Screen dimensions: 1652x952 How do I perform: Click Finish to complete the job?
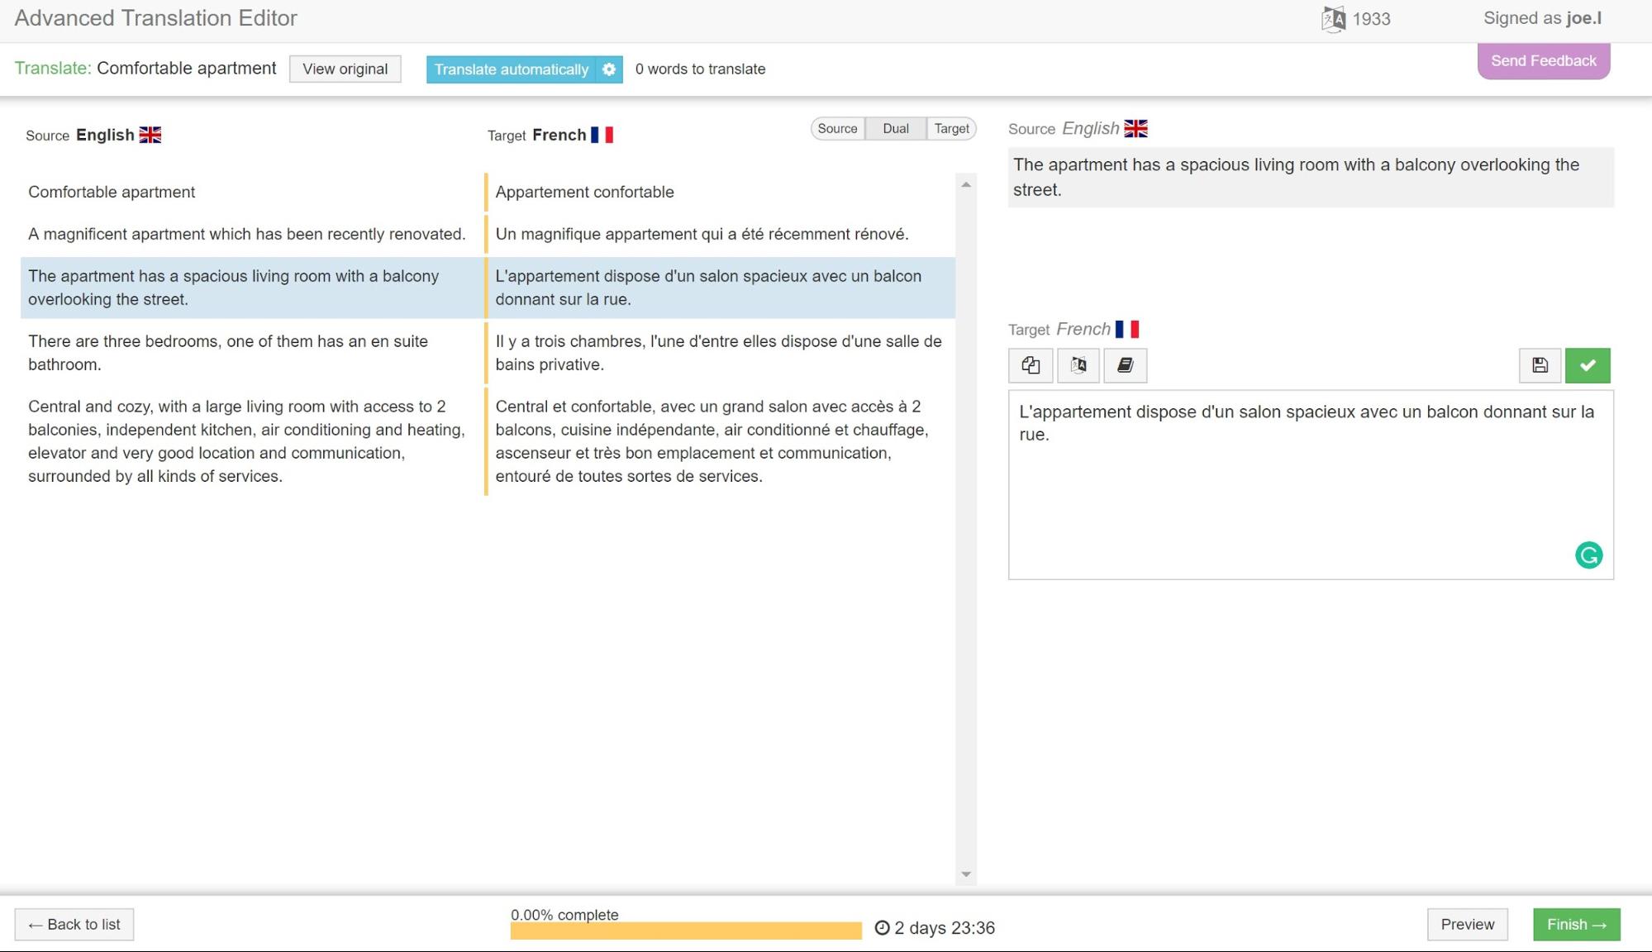click(1576, 925)
